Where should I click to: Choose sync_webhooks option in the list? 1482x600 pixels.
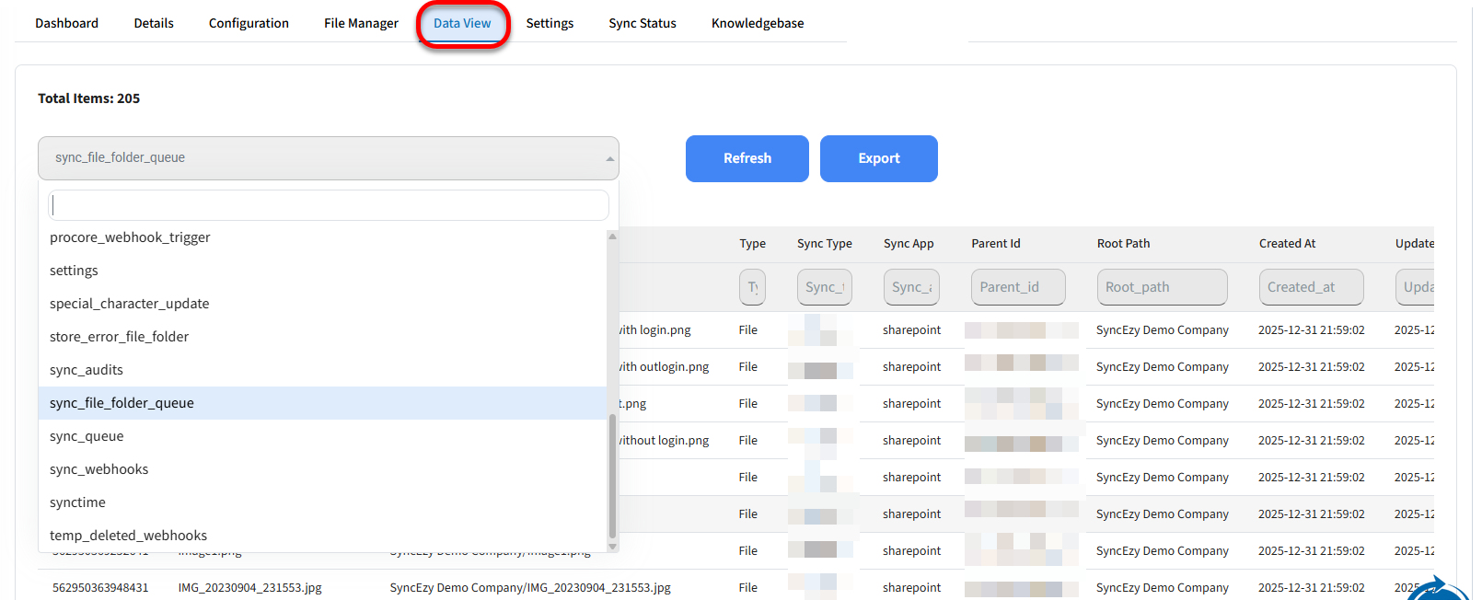pos(98,469)
